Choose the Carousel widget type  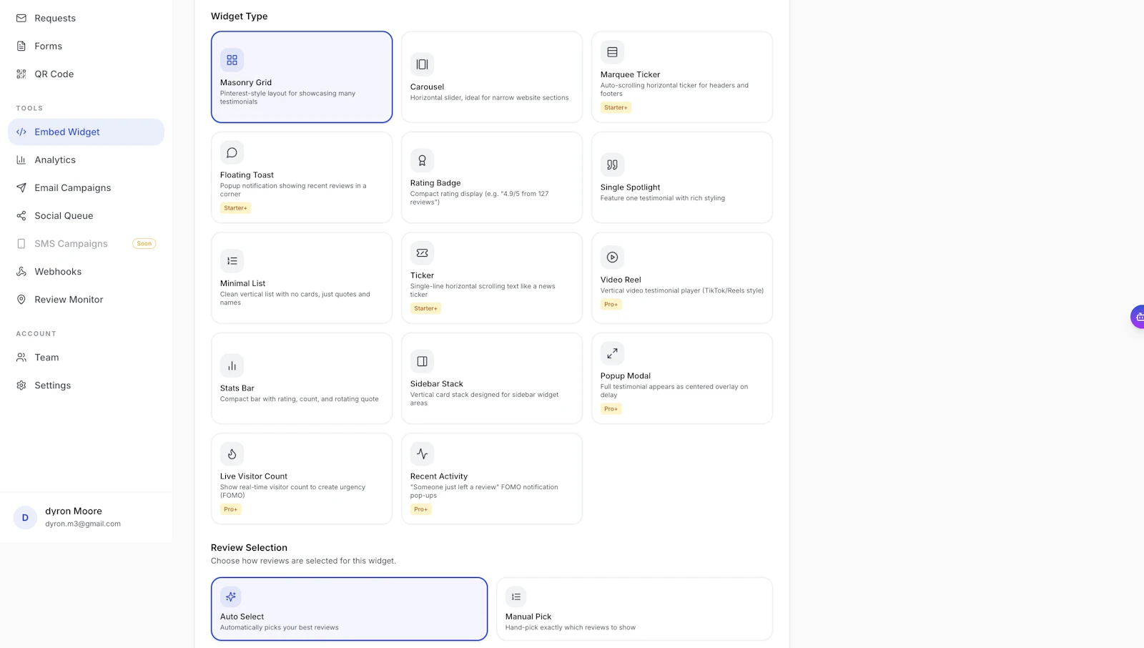tap(492, 77)
